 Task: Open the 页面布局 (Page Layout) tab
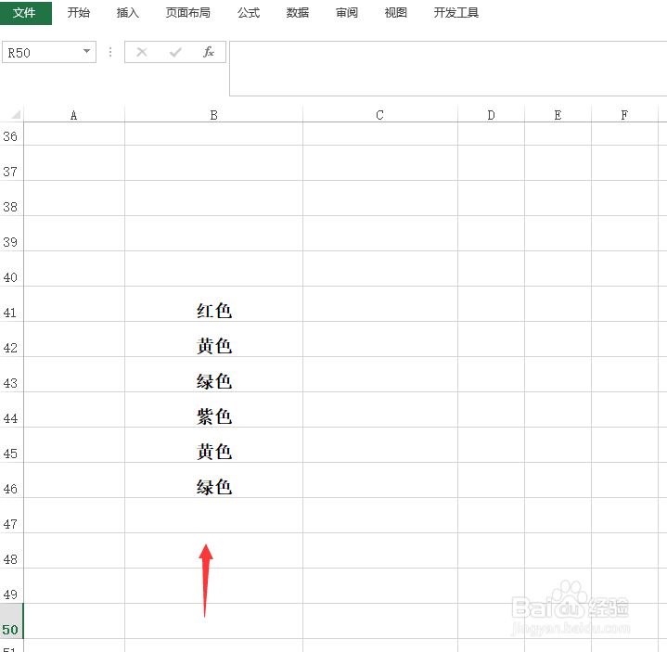tap(188, 13)
